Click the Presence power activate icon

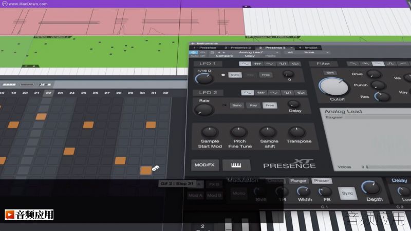click(x=193, y=52)
